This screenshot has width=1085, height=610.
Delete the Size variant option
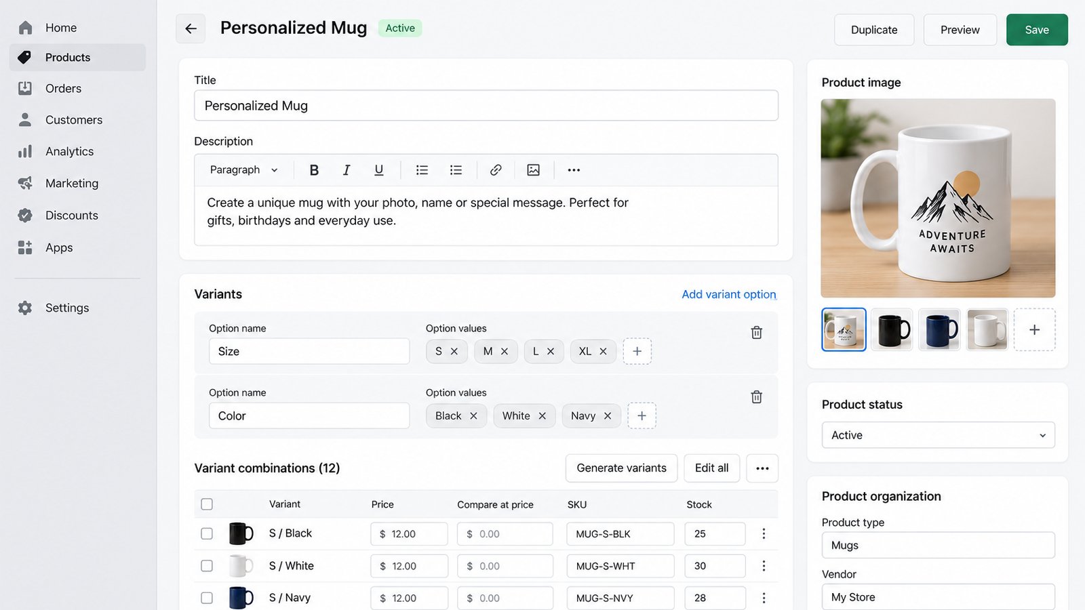tap(757, 333)
